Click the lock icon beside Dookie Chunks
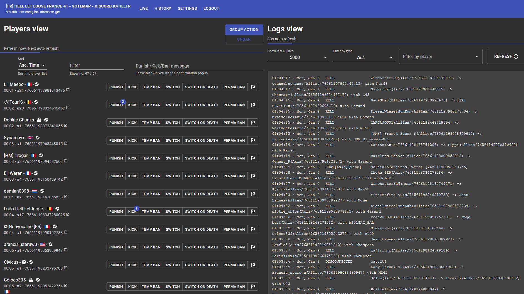The width and height of the screenshot is (524, 294). tap(39, 120)
